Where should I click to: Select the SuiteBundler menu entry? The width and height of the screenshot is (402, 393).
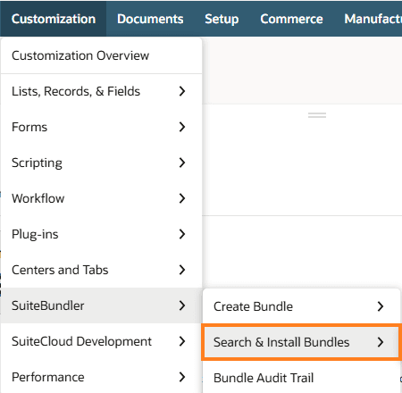(101, 305)
